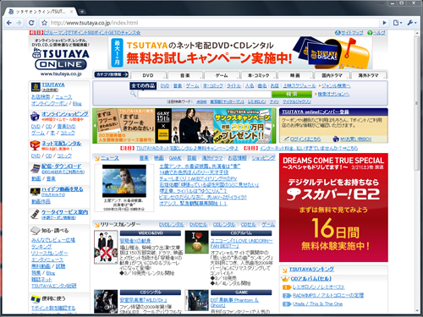Click the TSUTAYA ONLINE logo
423x317 pixels.
point(61,59)
